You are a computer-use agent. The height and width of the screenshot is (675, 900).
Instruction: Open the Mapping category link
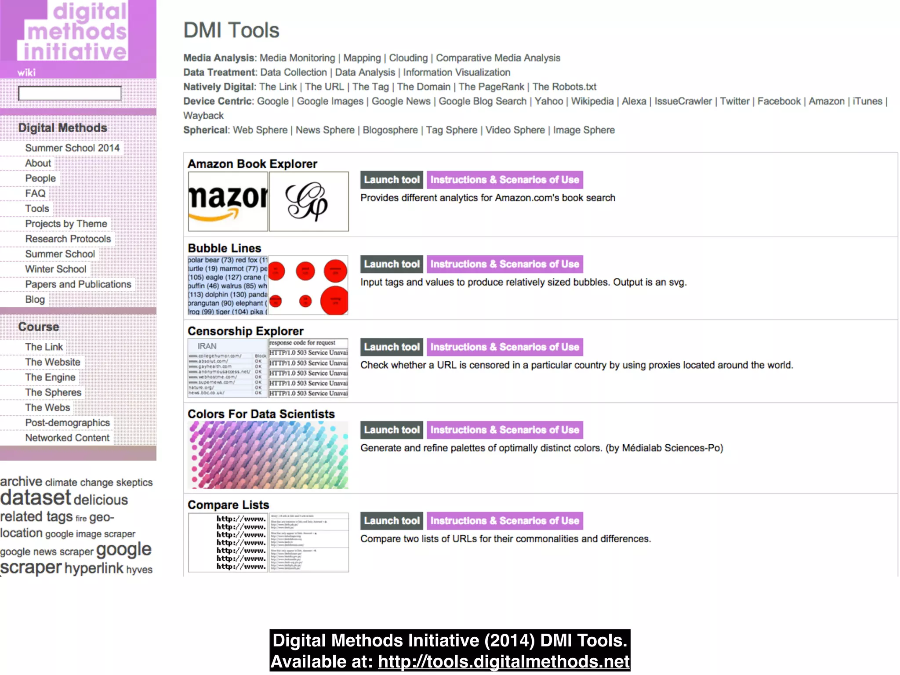coord(362,58)
